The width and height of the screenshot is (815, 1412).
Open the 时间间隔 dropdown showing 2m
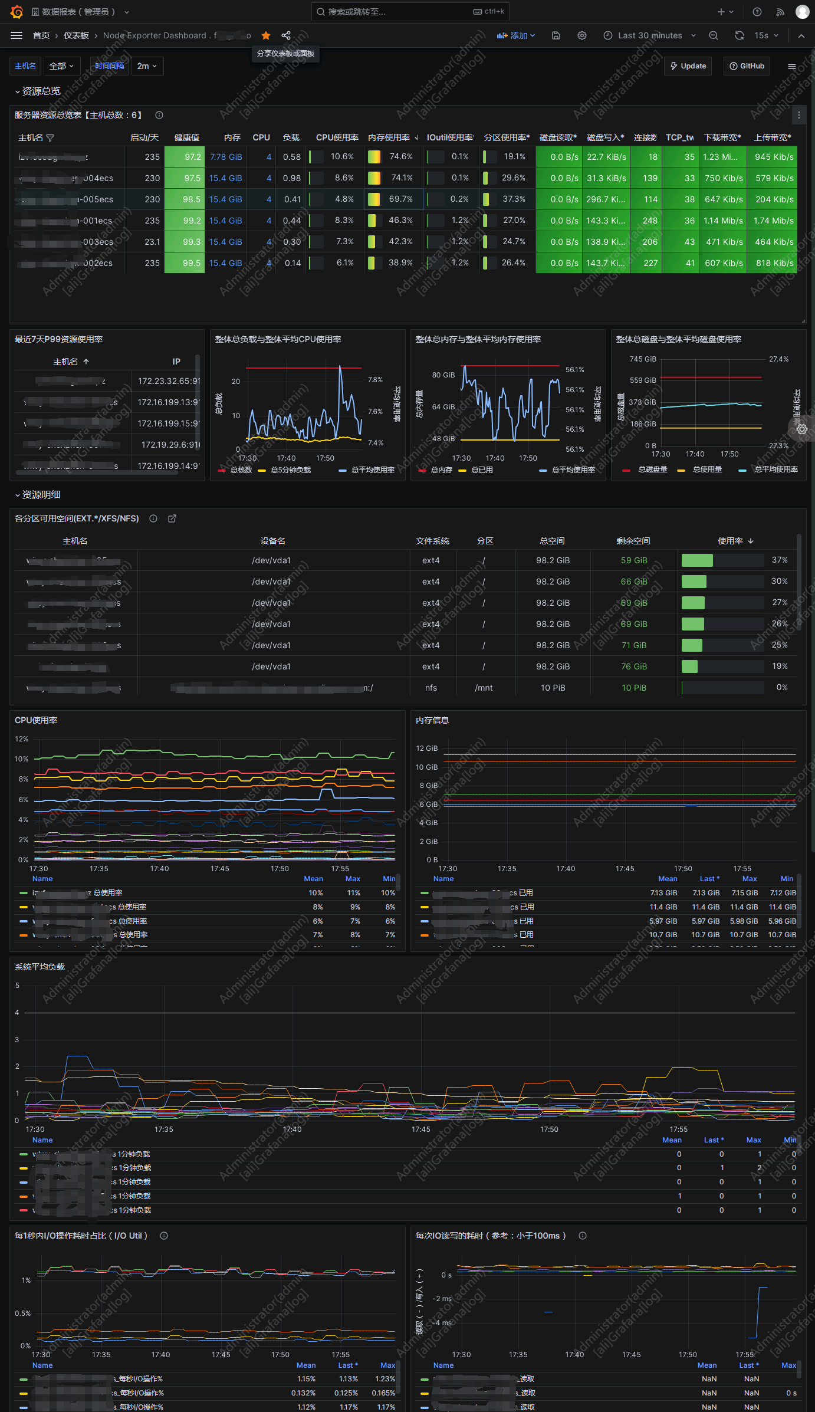click(x=147, y=66)
